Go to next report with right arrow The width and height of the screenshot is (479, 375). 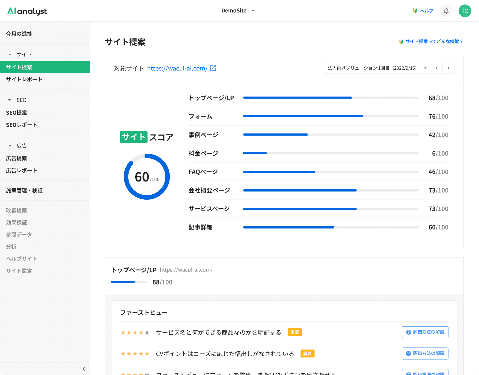click(448, 68)
